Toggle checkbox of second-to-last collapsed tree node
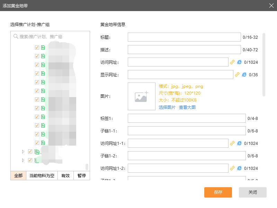The height and width of the screenshot is (208, 277). click(30, 151)
